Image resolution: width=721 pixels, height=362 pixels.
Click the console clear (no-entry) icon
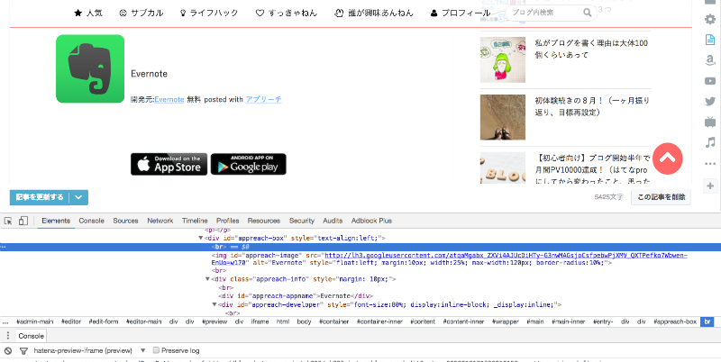7,350
